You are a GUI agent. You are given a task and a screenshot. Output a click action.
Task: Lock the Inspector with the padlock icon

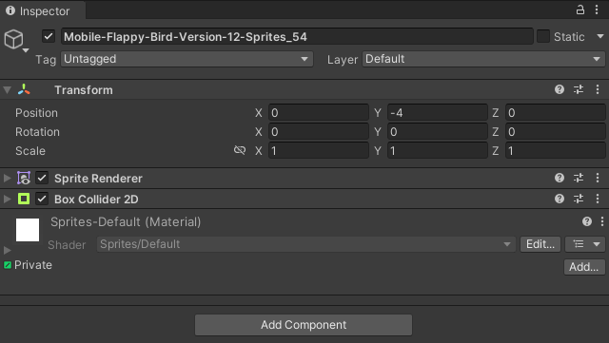(580, 10)
